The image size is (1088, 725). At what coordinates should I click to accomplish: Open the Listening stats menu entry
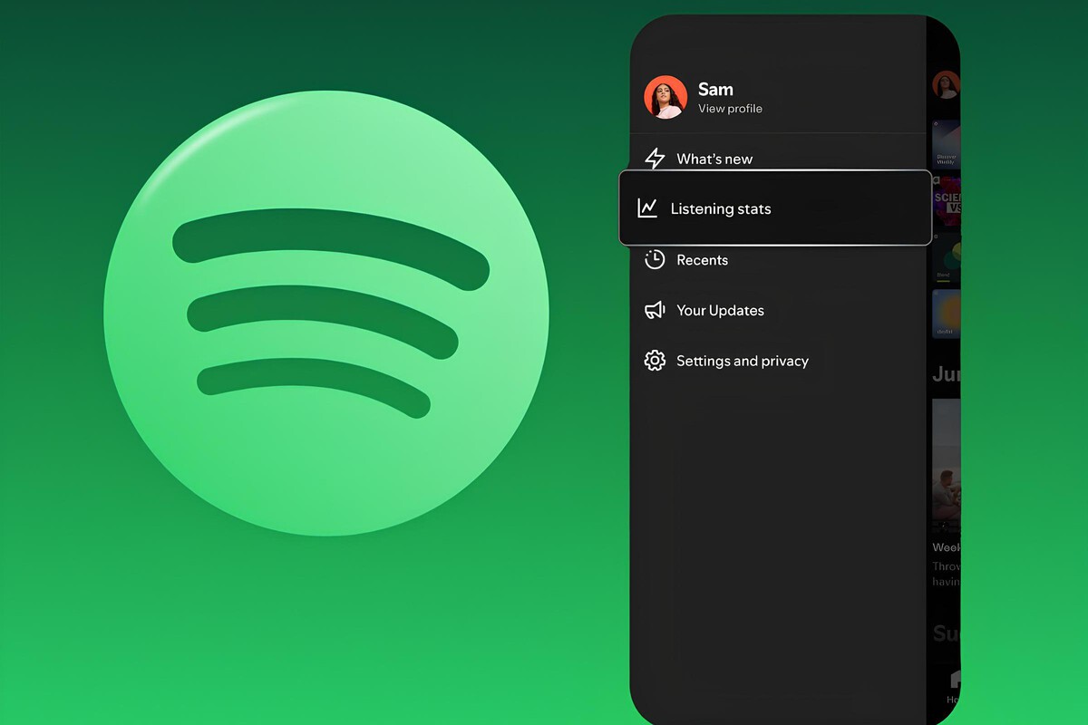coord(721,208)
